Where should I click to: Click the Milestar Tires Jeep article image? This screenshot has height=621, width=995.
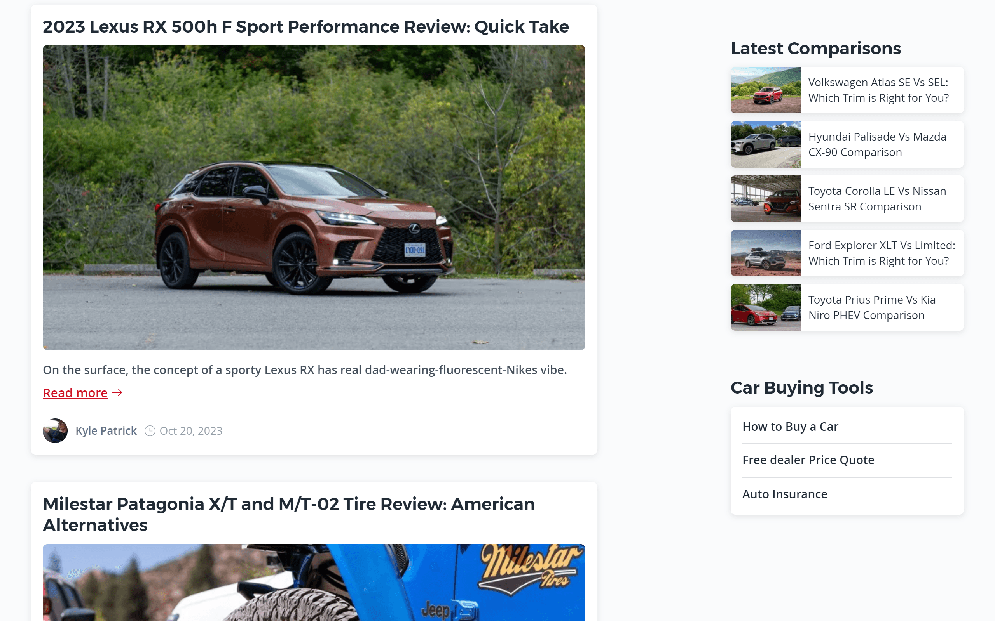click(x=314, y=583)
